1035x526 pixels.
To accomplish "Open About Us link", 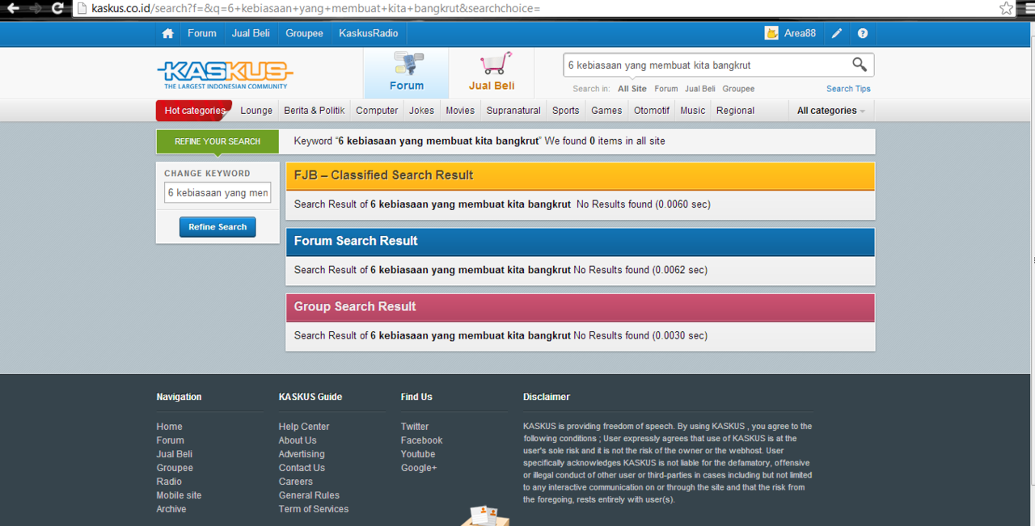I will tap(298, 440).
